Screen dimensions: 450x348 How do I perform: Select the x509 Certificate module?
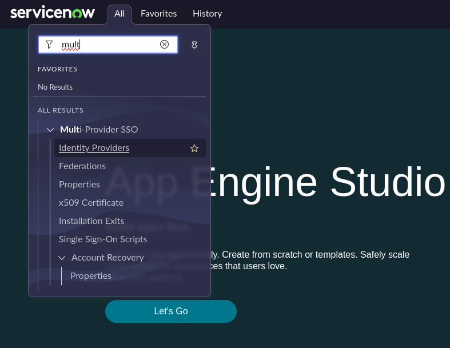click(91, 203)
